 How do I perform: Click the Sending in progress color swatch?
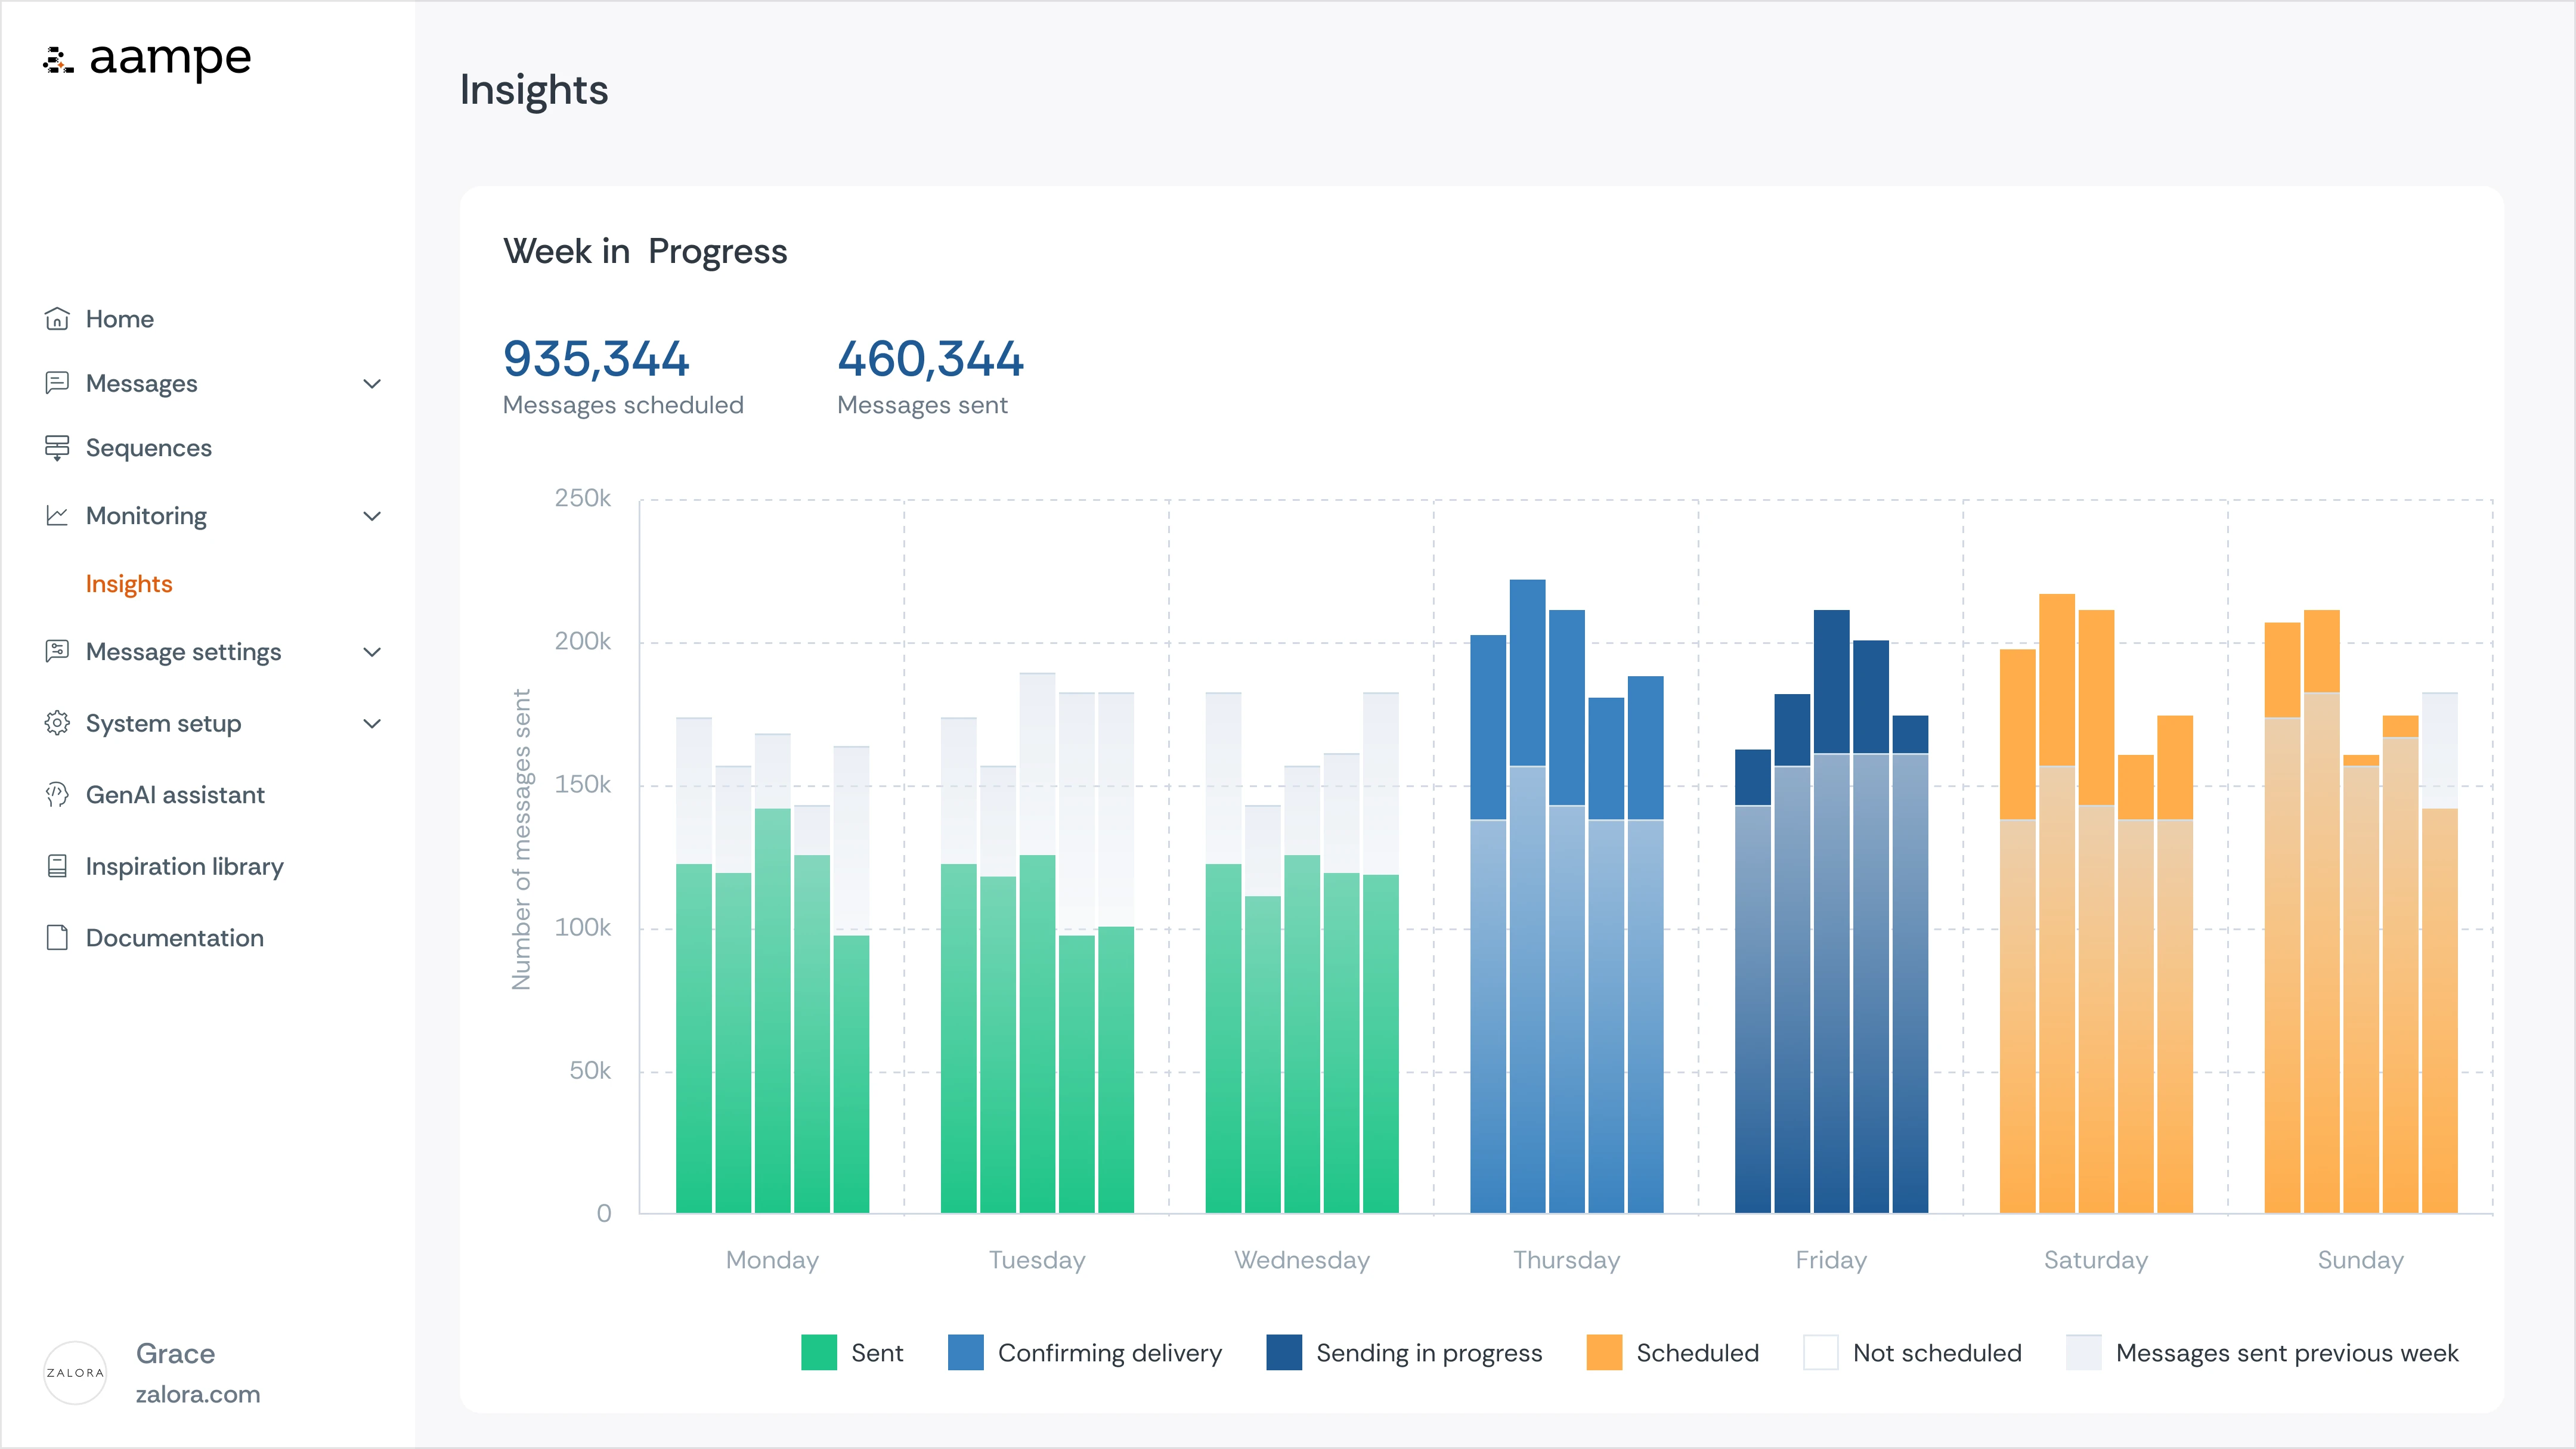1284,1353
